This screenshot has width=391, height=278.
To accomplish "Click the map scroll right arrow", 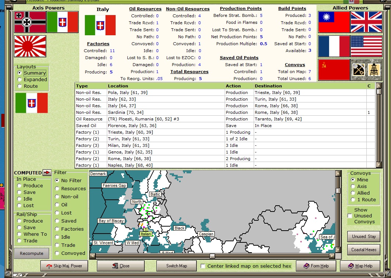I will point(332,256).
